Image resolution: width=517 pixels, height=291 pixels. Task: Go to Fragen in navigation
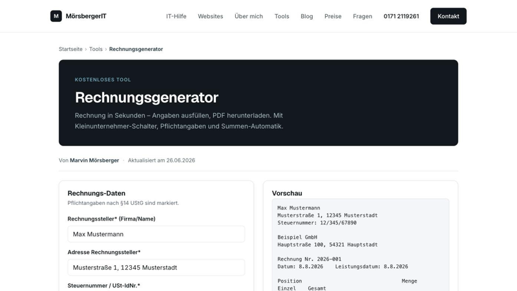click(x=363, y=16)
